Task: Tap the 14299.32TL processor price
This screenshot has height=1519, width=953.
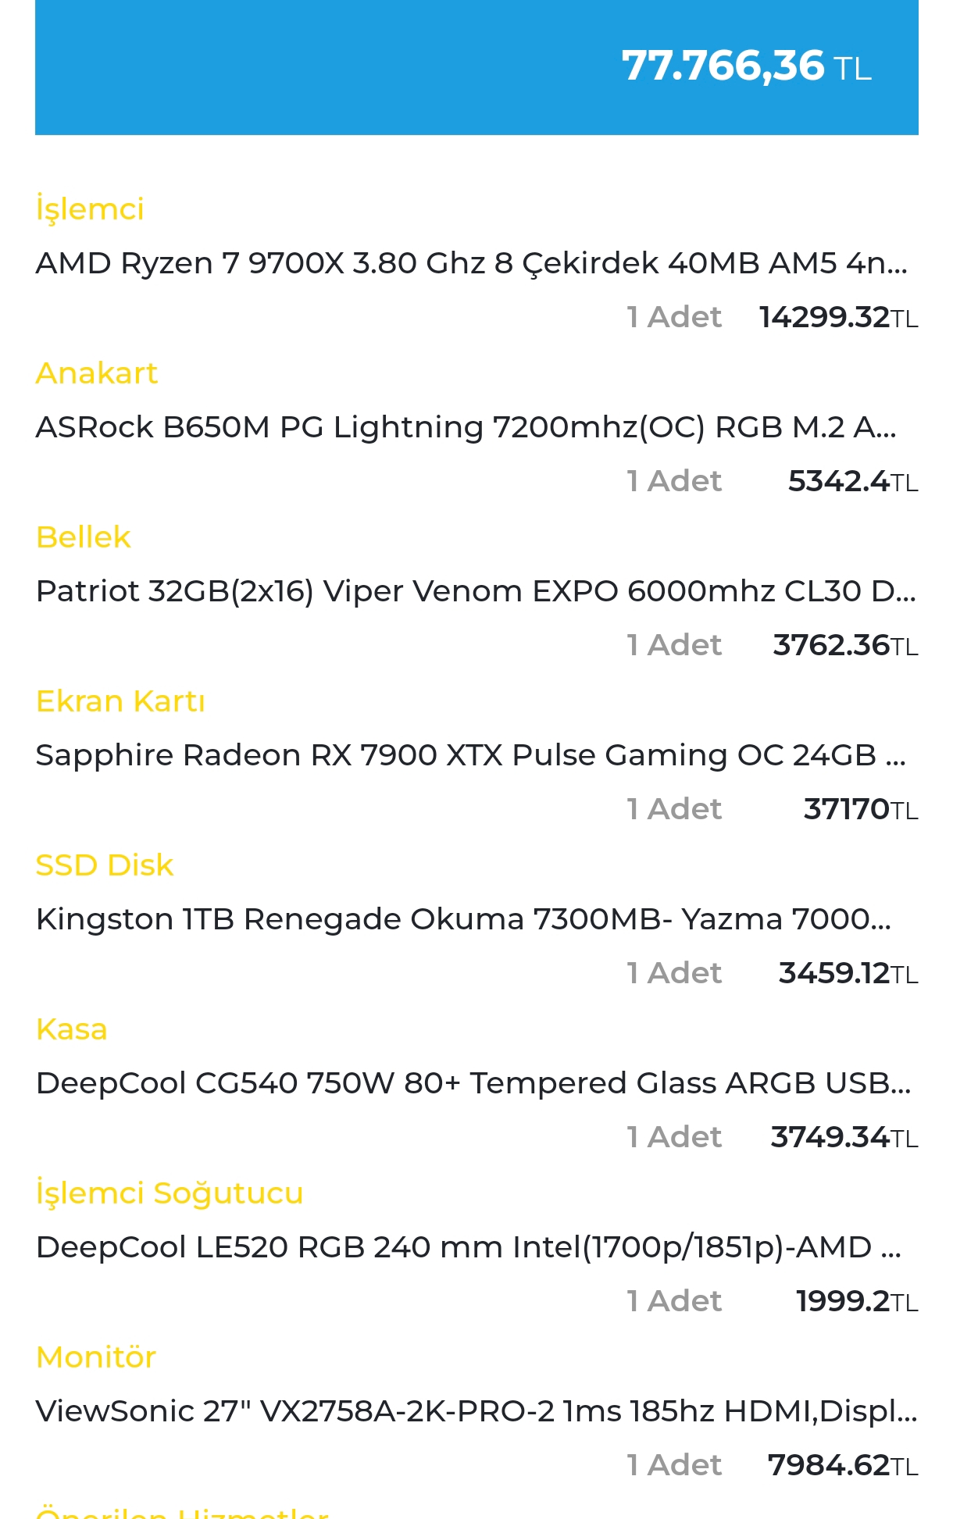Action: tap(839, 318)
